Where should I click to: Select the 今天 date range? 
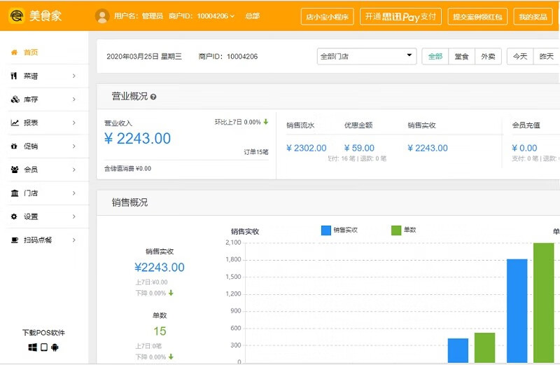click(519, 57)
